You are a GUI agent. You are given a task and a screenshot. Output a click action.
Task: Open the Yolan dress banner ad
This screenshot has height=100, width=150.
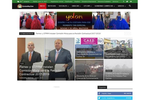[x=75, y=20]
